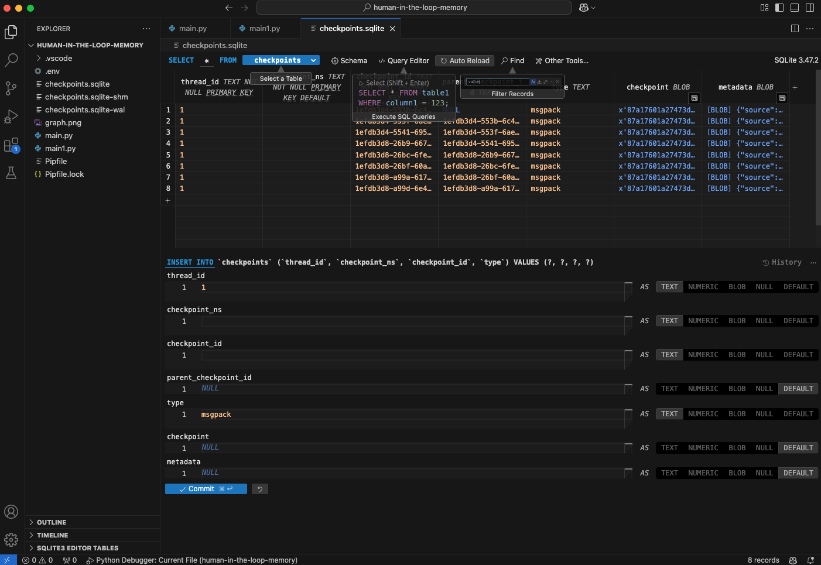Open metadata BLOB column editor icon

pyautogui.click(x=782, y=98)
